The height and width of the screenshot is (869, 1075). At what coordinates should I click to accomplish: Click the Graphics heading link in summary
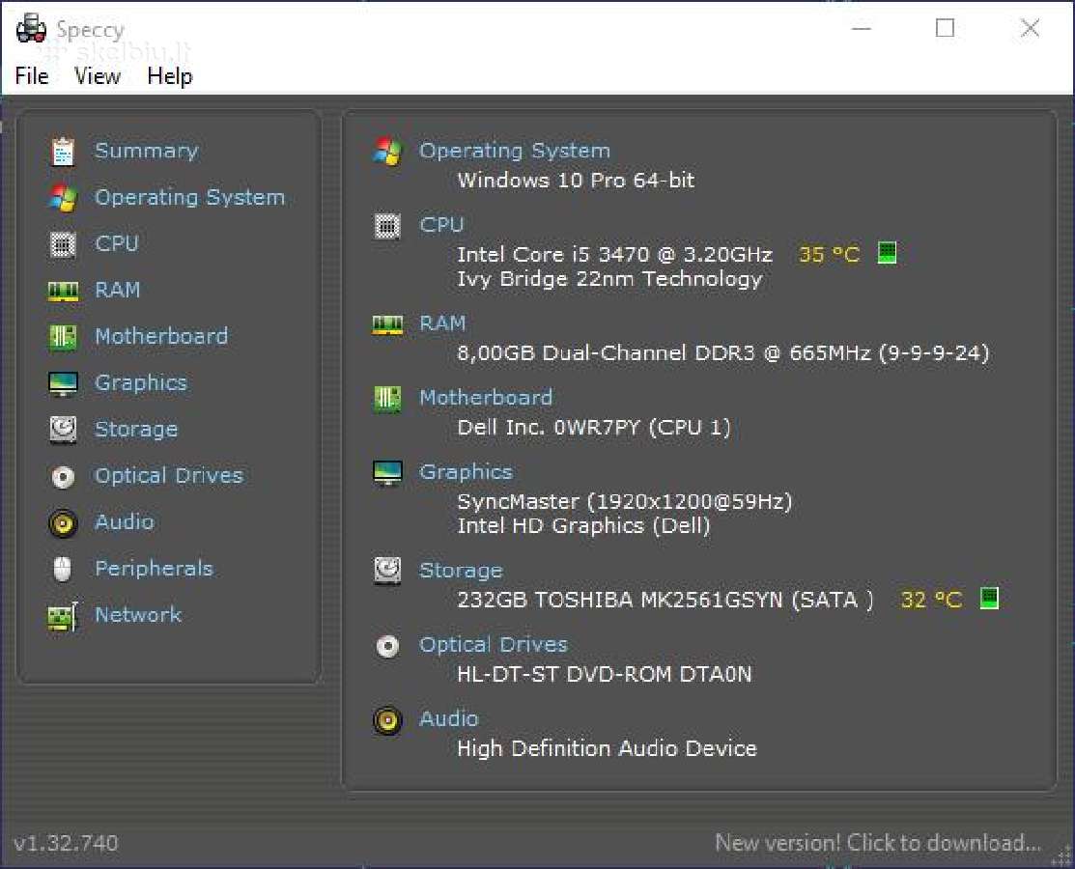(467, 472)
